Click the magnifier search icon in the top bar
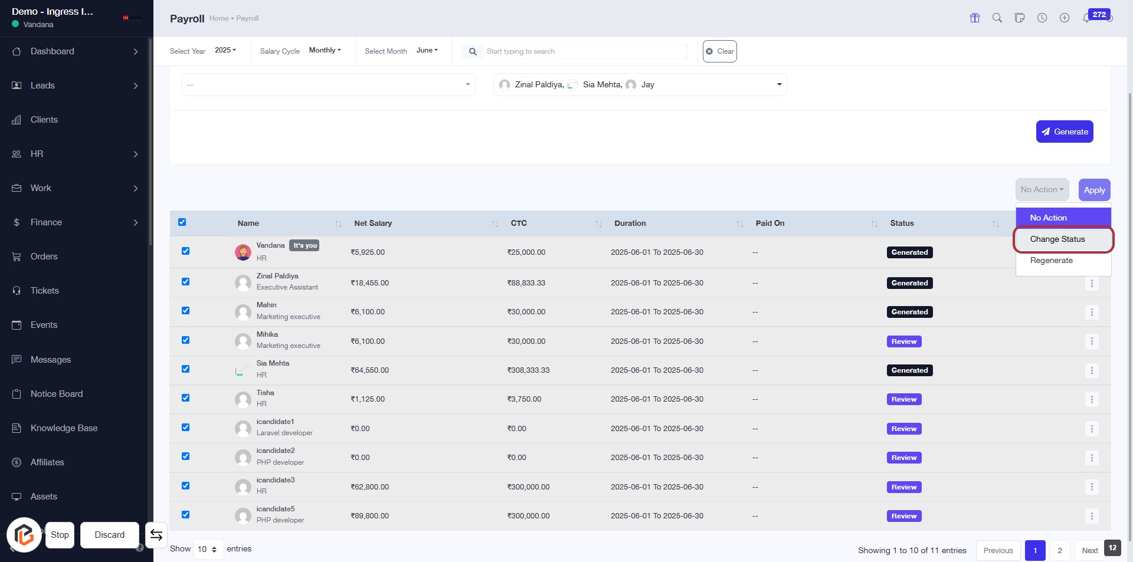The width and height of the screenshot is (1133, 562). click(997, 18)
